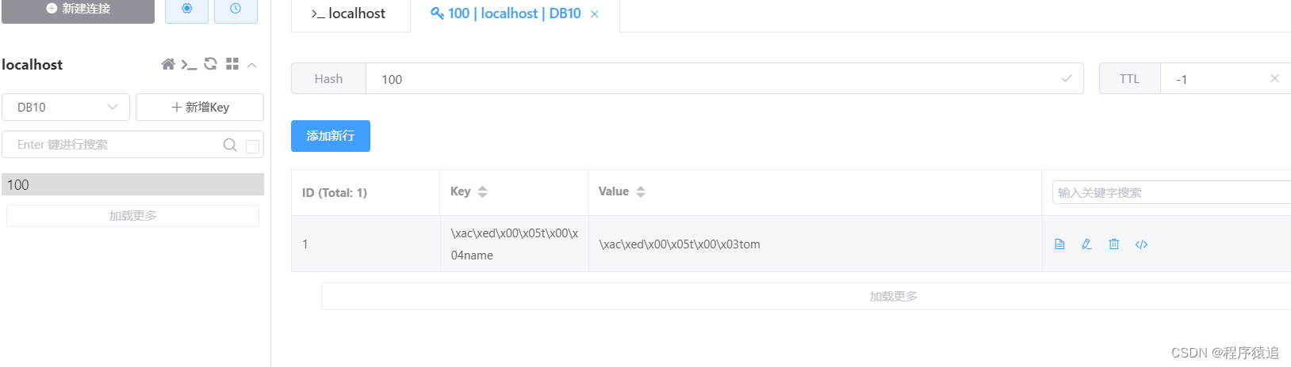Click the four-squares grid icon beside localhost
The width and height of the screenshot is (1291, 367).
[232, 64]
